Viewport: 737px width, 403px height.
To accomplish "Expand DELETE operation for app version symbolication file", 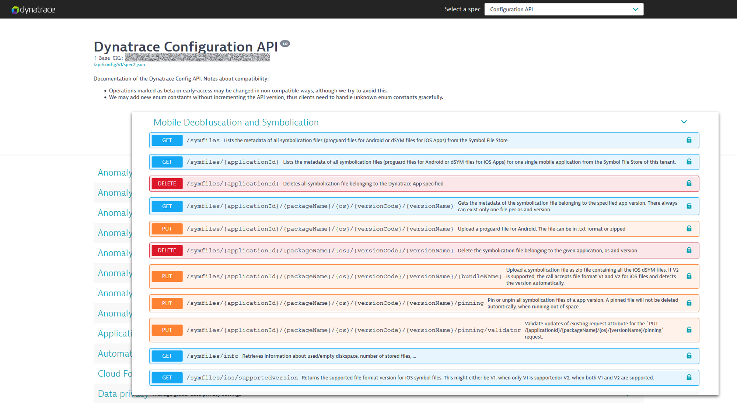I will [x=424, y=251].
